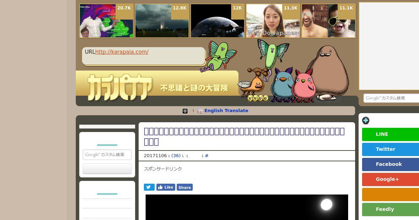
Task: Click the Facebook Like button
Action: click(166, 187)
